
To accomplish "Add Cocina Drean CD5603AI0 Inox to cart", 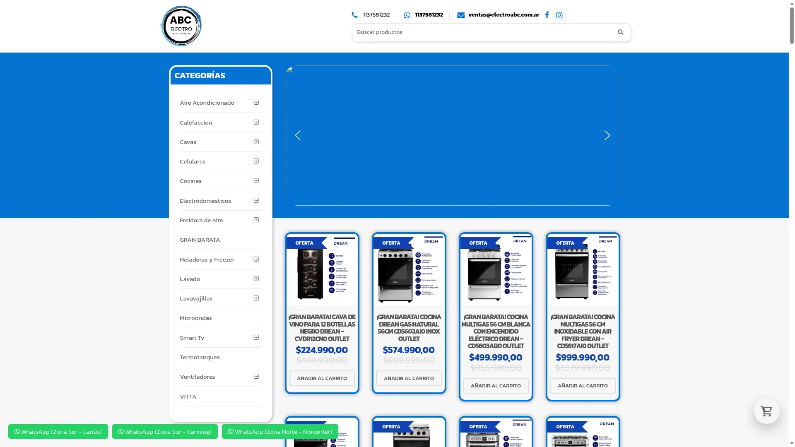I will pos(409,378).
